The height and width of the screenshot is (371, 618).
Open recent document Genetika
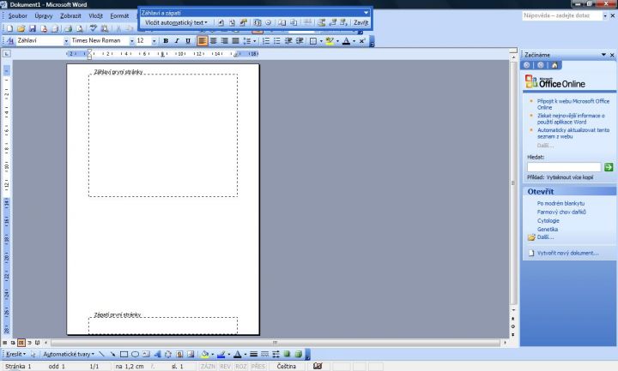548,229
